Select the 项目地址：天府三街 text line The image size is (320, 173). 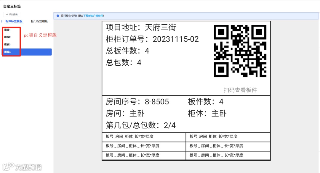141,27
